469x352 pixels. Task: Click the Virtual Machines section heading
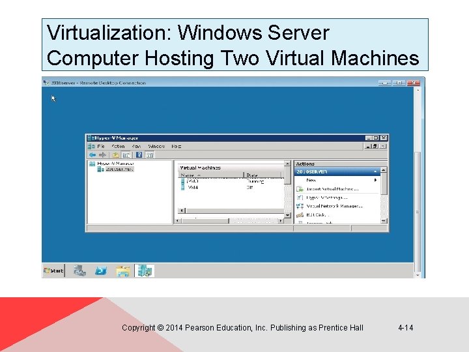pyautogui.click(x=201, y=168)
